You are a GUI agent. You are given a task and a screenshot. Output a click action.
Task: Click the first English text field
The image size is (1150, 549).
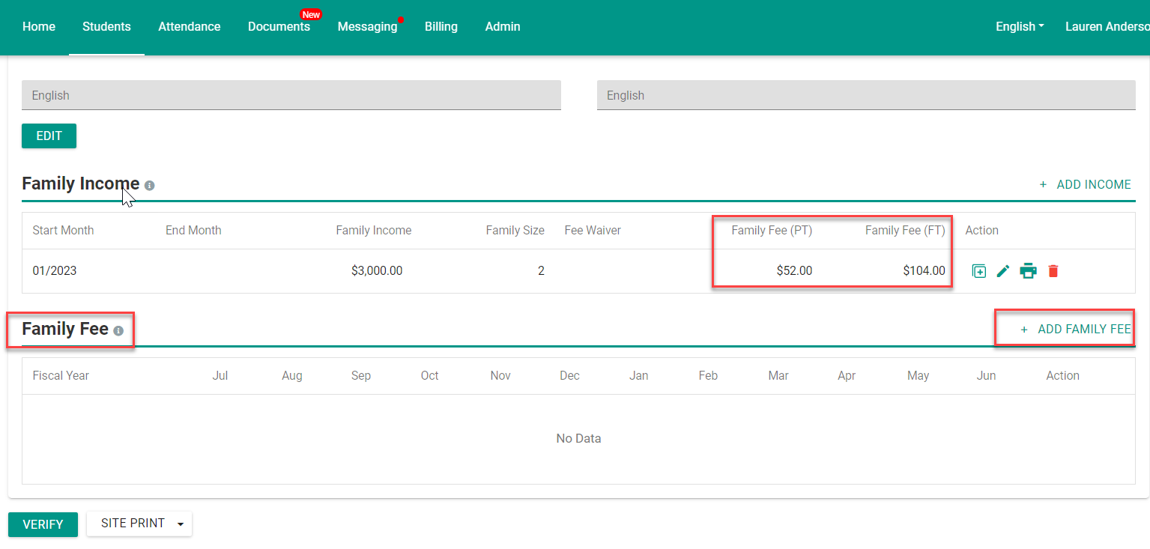pos(291,95)
